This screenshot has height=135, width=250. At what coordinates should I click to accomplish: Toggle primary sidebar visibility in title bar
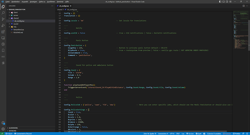(x=220, y=1)
